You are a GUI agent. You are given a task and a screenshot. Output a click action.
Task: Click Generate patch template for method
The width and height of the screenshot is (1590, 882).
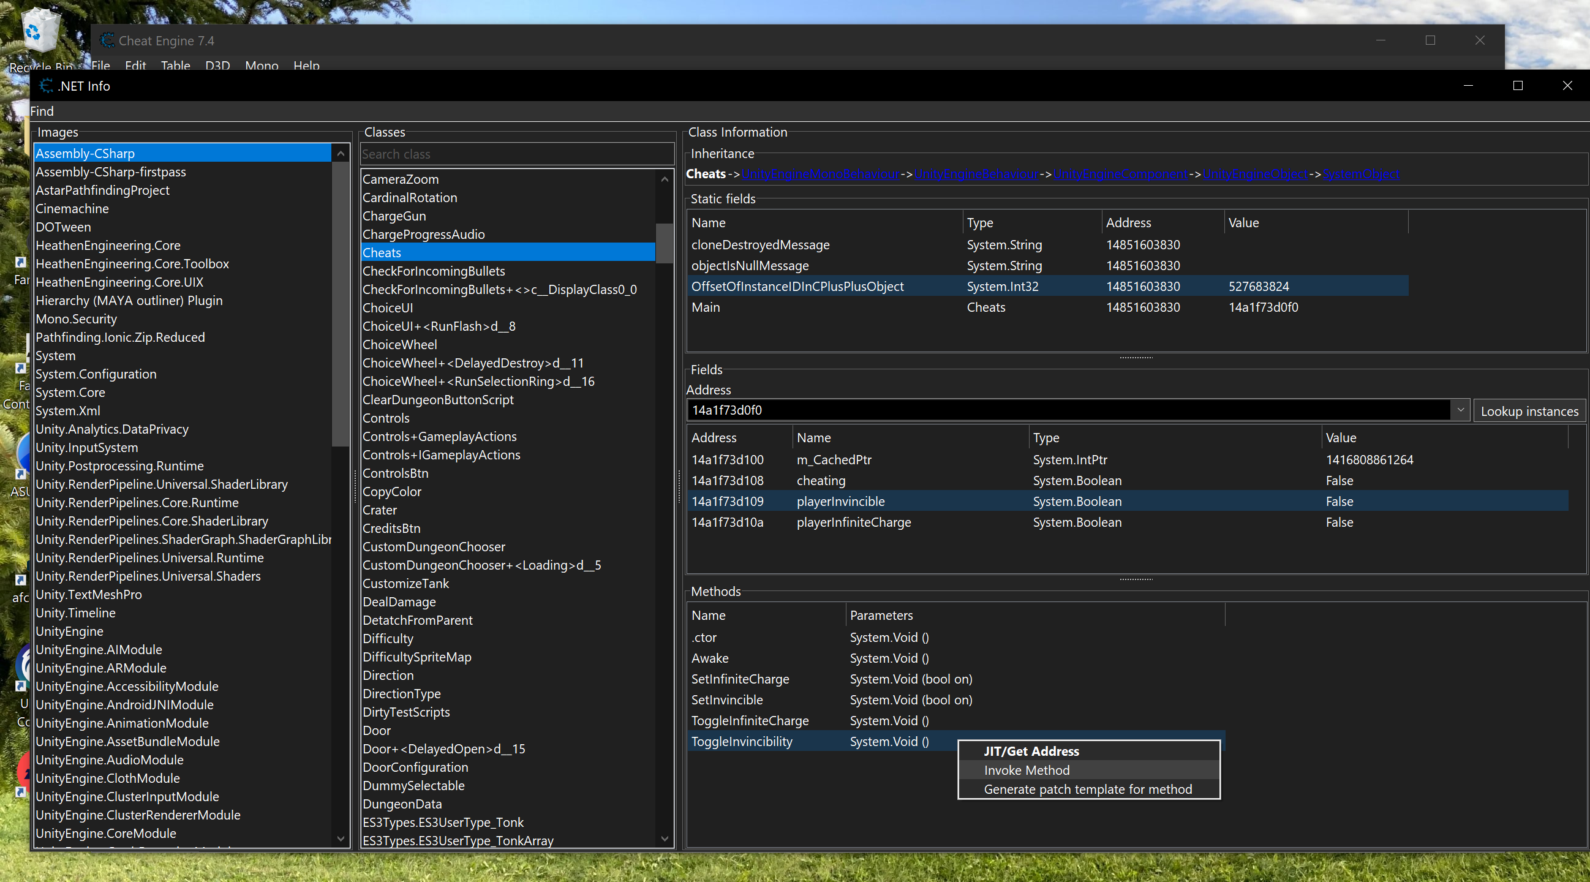[1088, 790]
